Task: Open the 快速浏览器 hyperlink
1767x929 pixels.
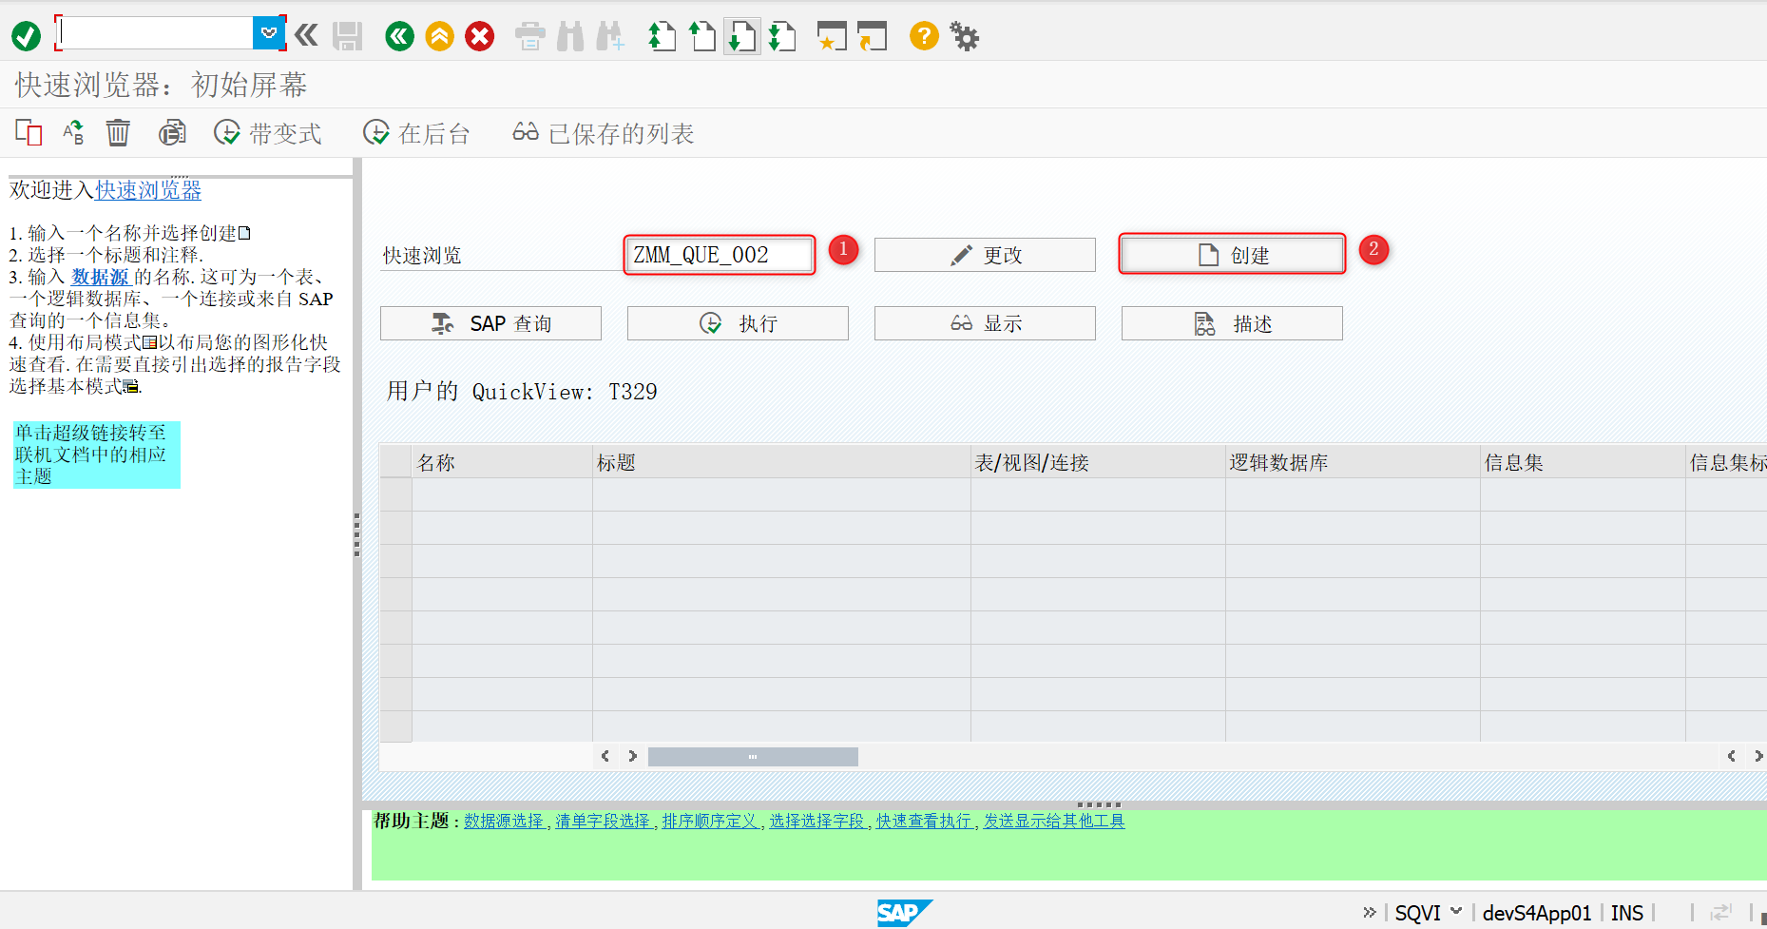Action: (147, 190)
